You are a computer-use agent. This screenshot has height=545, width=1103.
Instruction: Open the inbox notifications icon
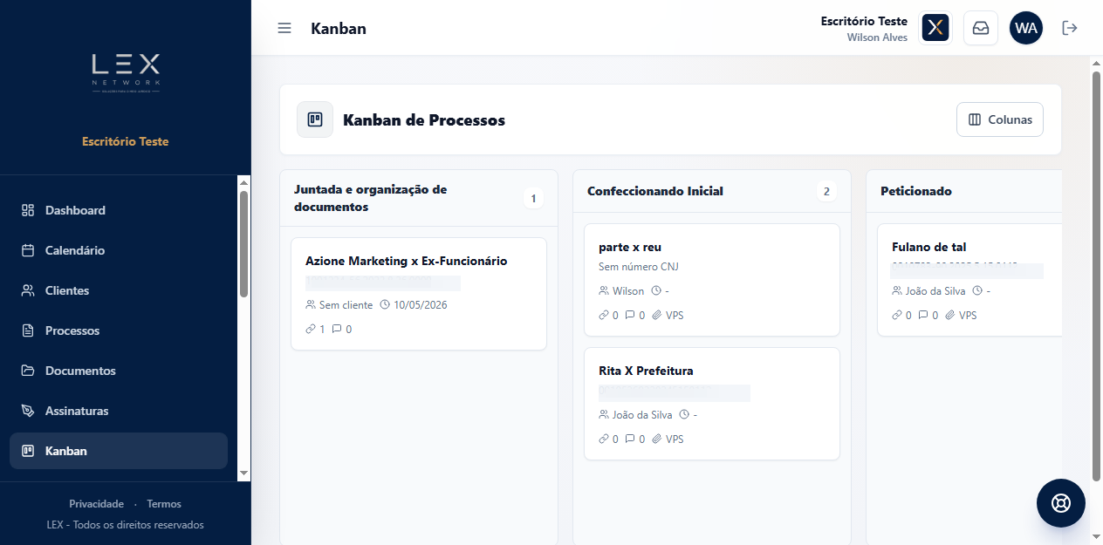pos(981,28)
